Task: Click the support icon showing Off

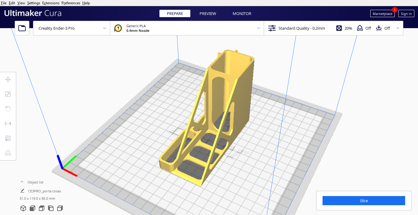Action: point(360,28)
